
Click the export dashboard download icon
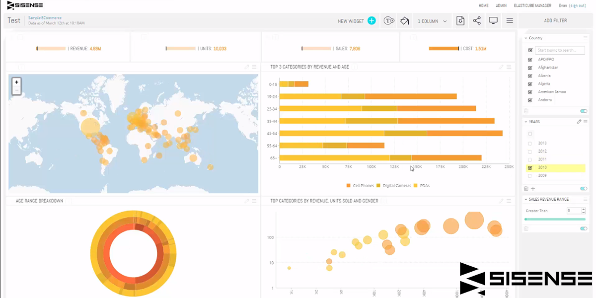click(x=460, y=21)
